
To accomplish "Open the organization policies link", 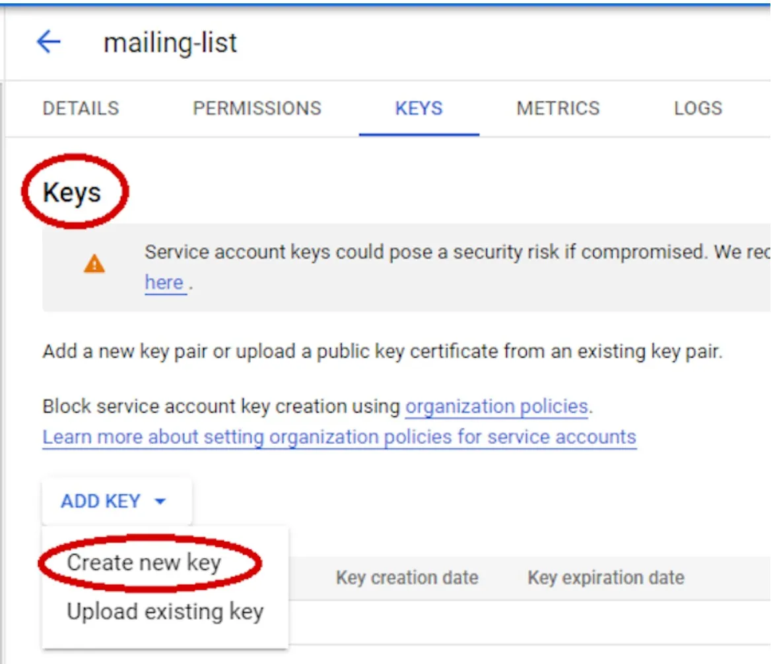I will (x=496, y=407).
